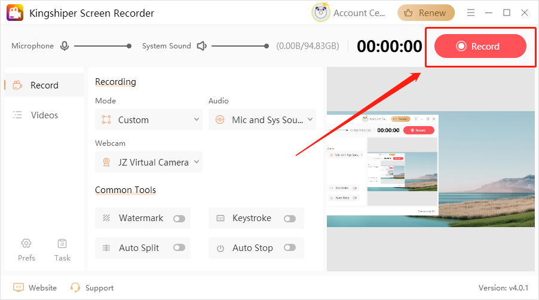This screenshot has height=300, width=539.
Task: Open the Account Center link
Action: 359,13
